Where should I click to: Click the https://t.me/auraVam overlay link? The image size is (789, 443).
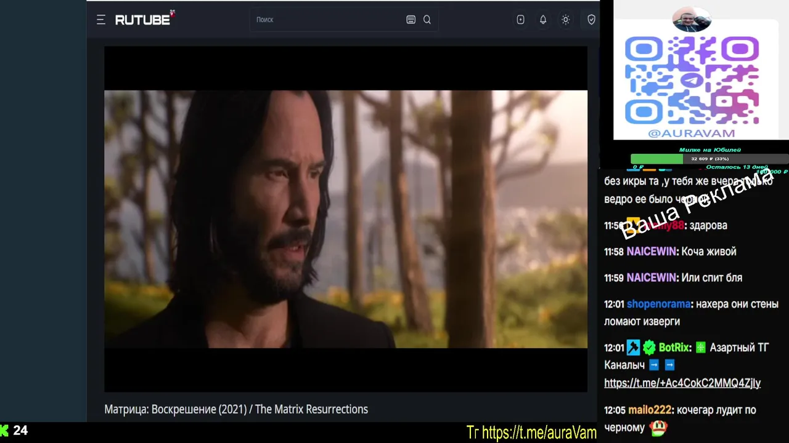(x=539, y=433)
